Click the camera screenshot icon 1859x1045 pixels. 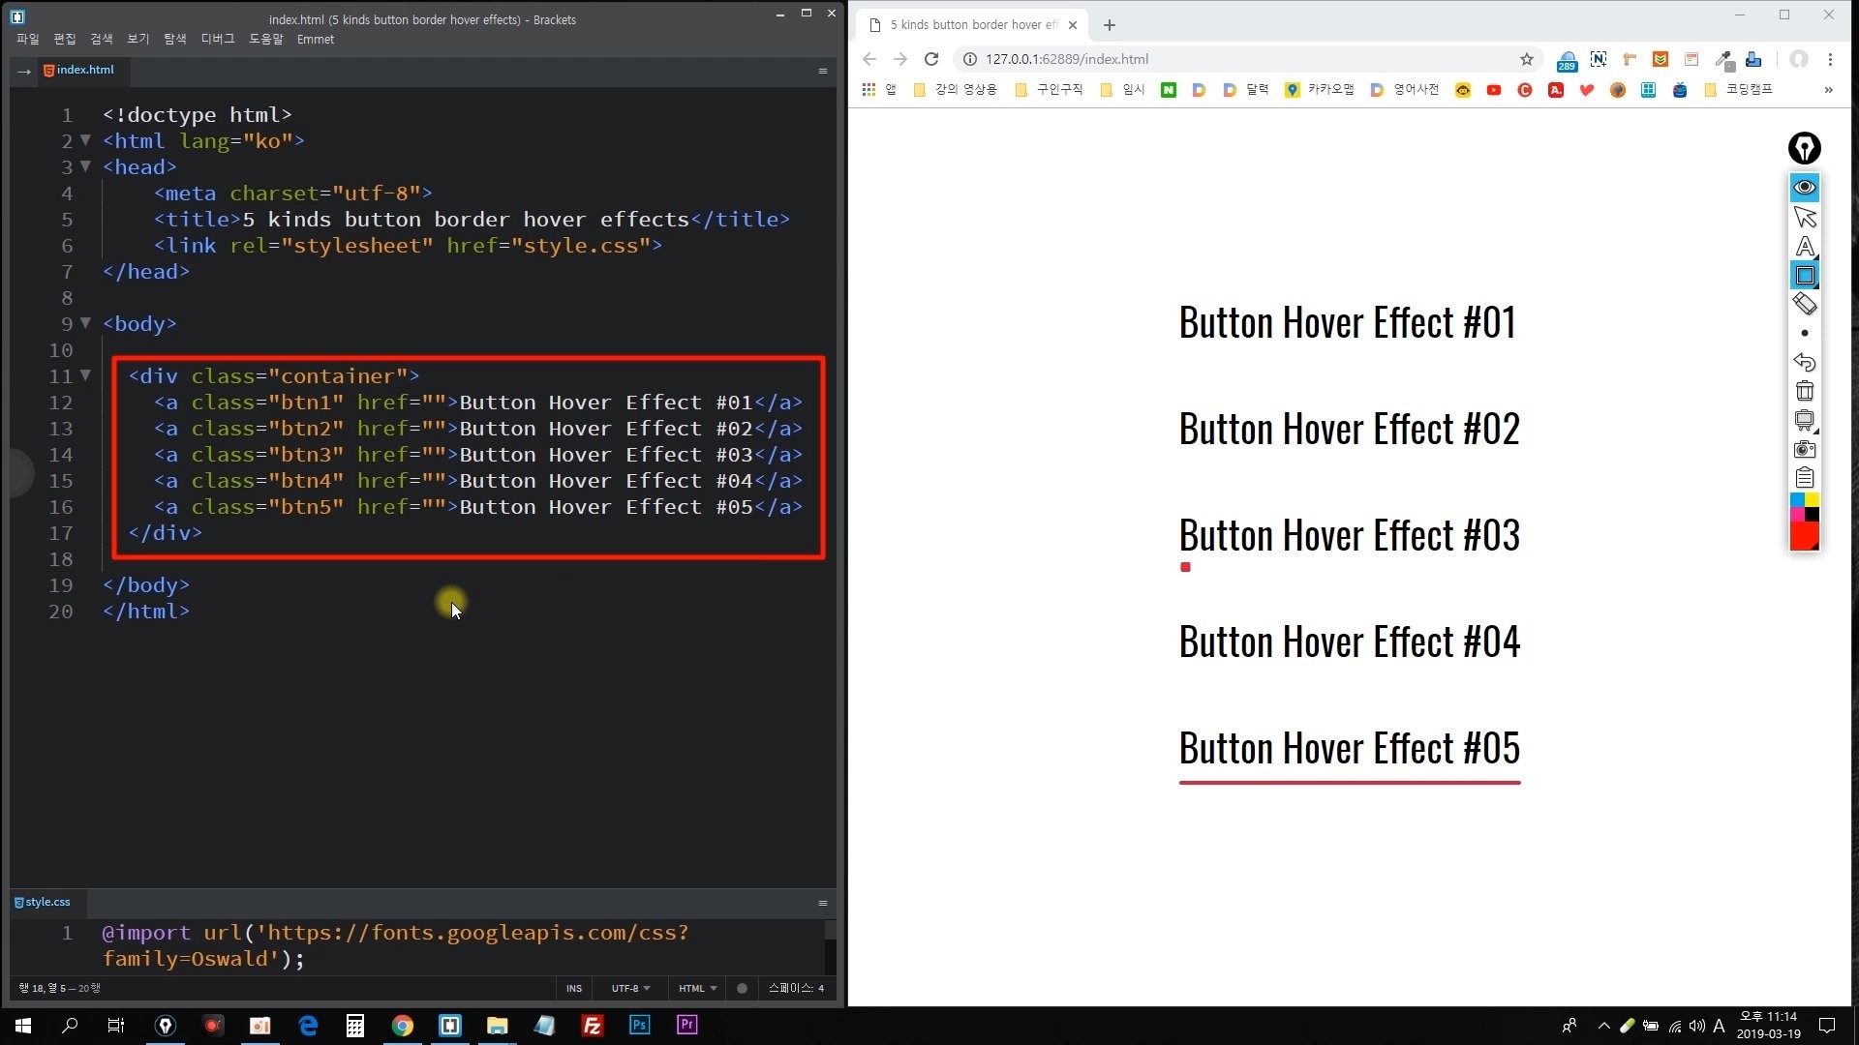[x=1804, y=449]
